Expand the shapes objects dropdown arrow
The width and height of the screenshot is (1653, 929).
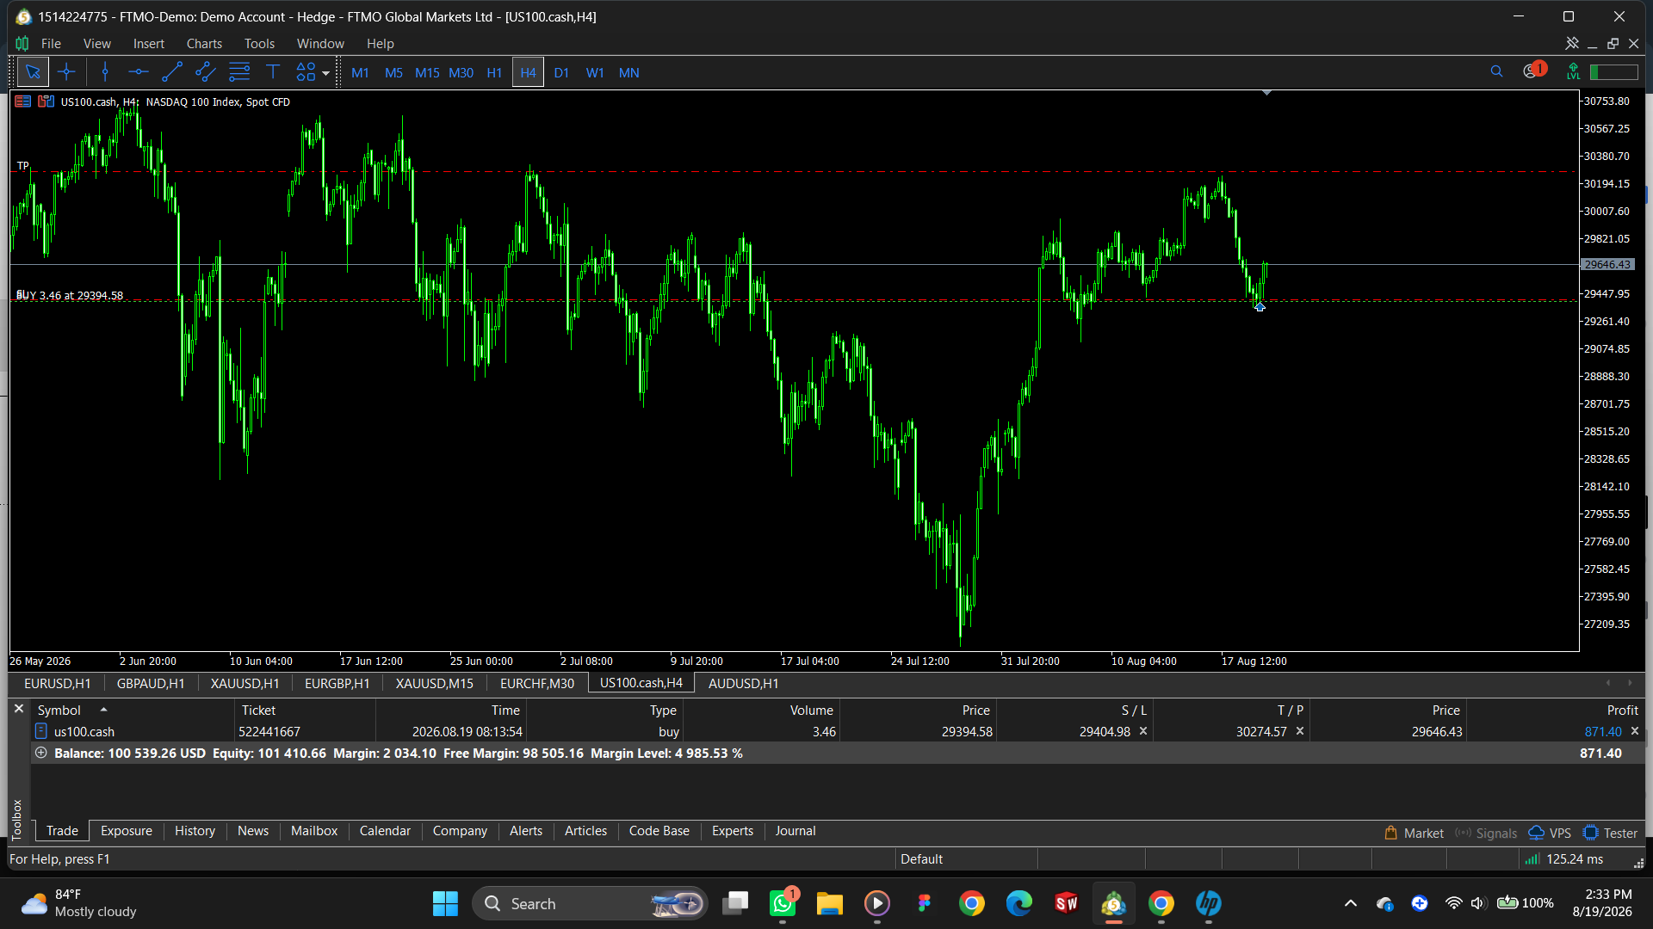click(x=325, y=73)
